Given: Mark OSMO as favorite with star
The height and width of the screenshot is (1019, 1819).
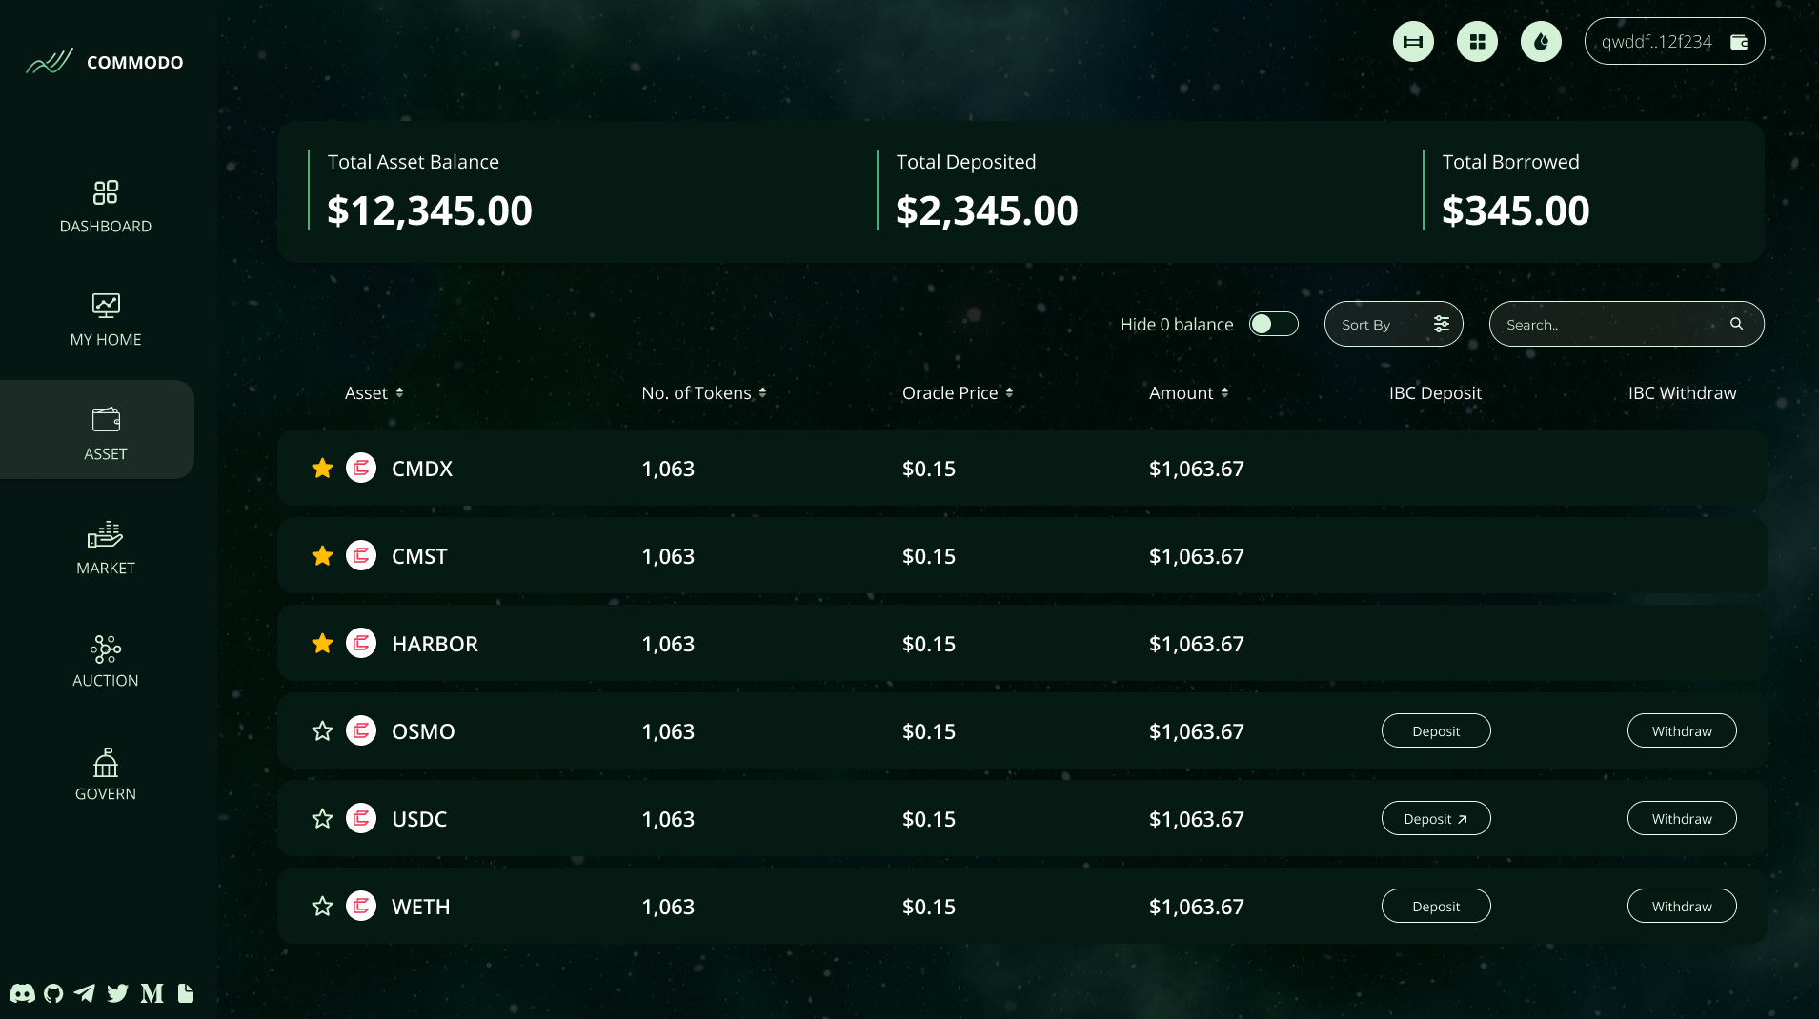Looking at the screenshot, I should coord(322,731).
